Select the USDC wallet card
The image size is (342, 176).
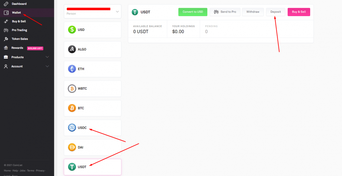click(92, 128)
